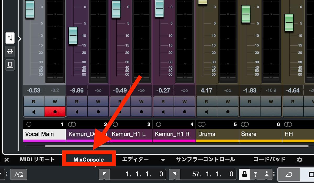This screenshot has width=314, height=183.
Task: Select the Drums channel name
Action: coord(217,134)
